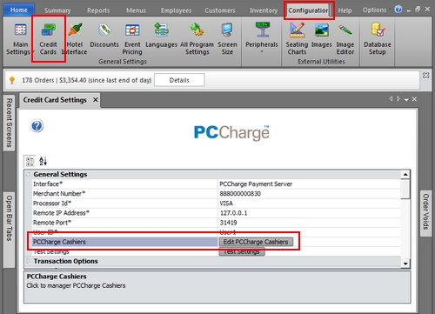This screenshot has width=435, height=314.
Task: Close the active document with the top-right X
Action: [x=414, y=99]
